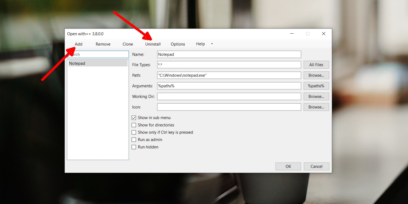The width and height of the screenshot is (408, 204).
Task: Browse for the application Path
Action: click(316, 75)
